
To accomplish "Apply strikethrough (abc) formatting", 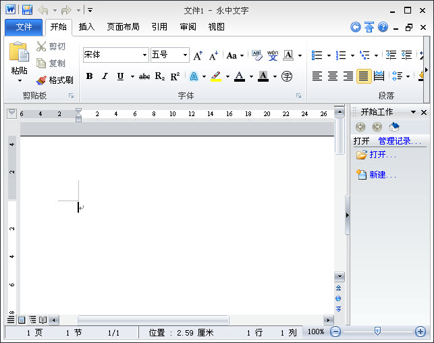I will tap(144, 77).
